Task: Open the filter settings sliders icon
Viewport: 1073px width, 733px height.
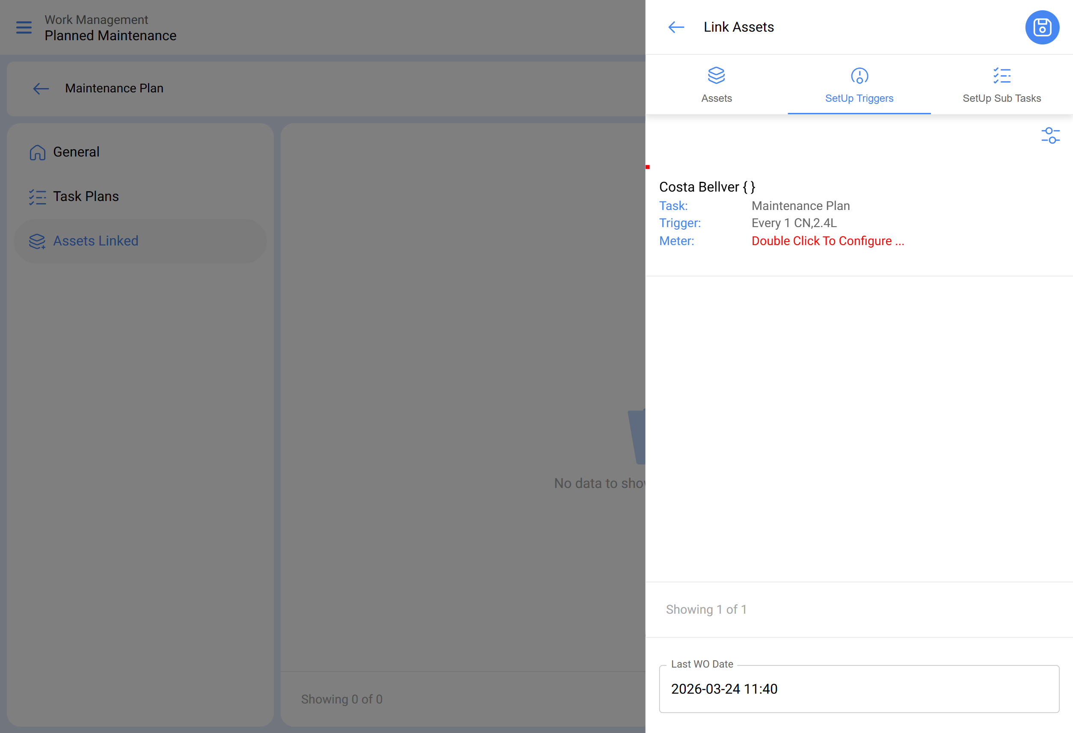Action: tap(1050, 136)
